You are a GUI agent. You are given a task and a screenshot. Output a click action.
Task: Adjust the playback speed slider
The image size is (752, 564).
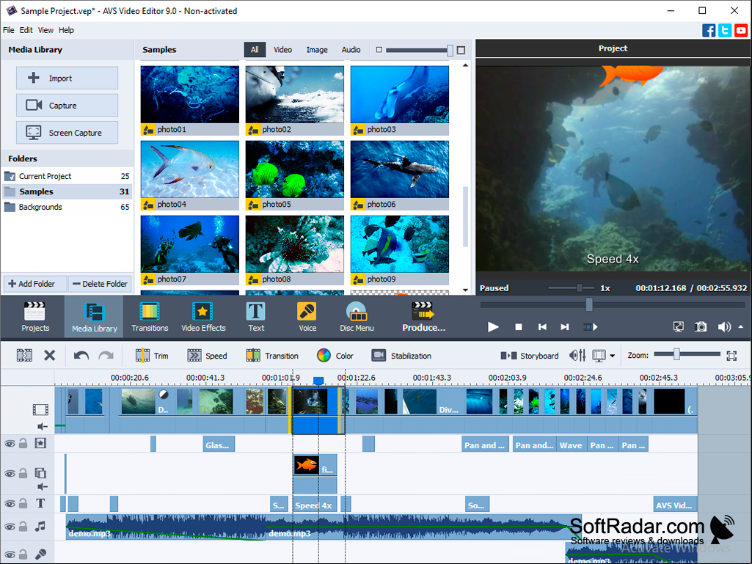pos(580,288)
